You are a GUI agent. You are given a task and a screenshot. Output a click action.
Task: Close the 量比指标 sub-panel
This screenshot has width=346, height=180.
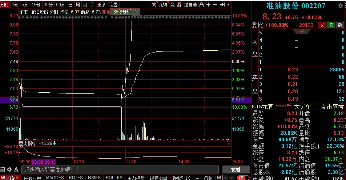(x=229, y=143)
